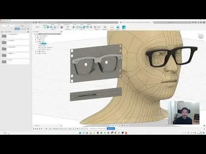Select the Data tab in data panel
The width and height of the screenshot is (206, 154).
pyautogui.click(x=8, y=26)
